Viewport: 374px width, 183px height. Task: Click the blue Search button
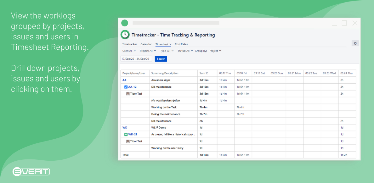[161, 58]
